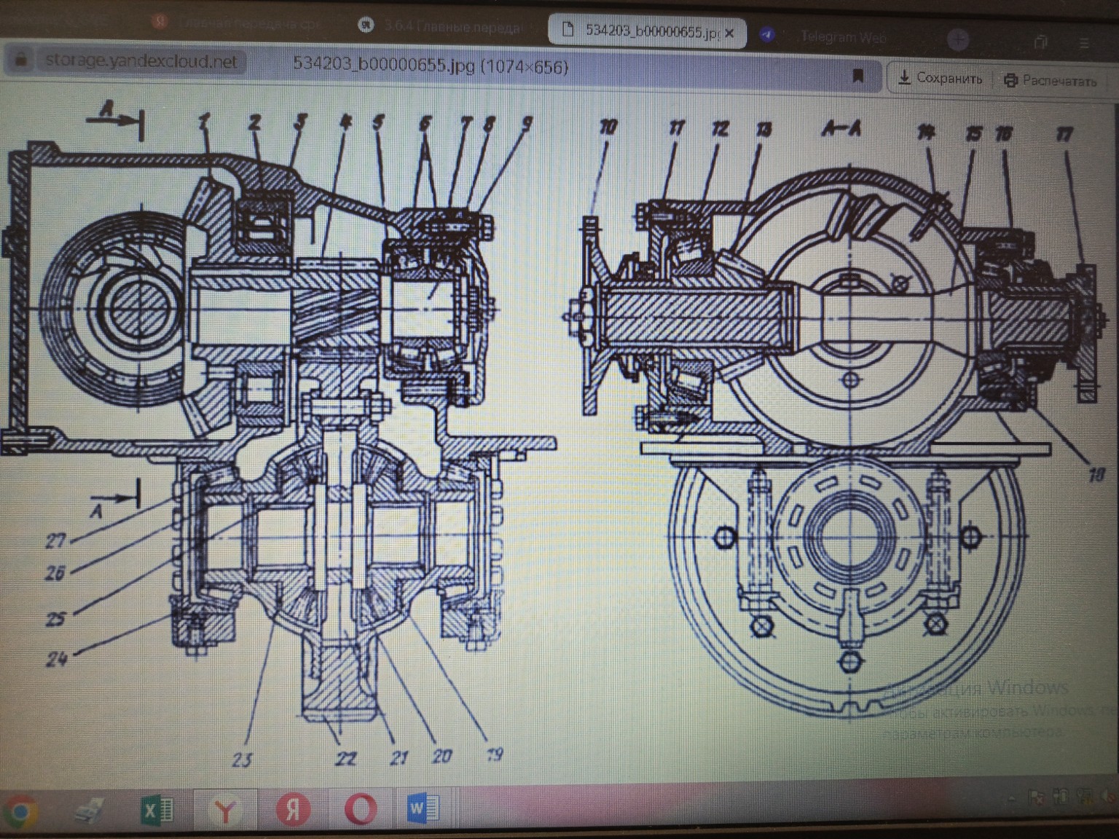Open a new tab with plus button

pos(958,39)
